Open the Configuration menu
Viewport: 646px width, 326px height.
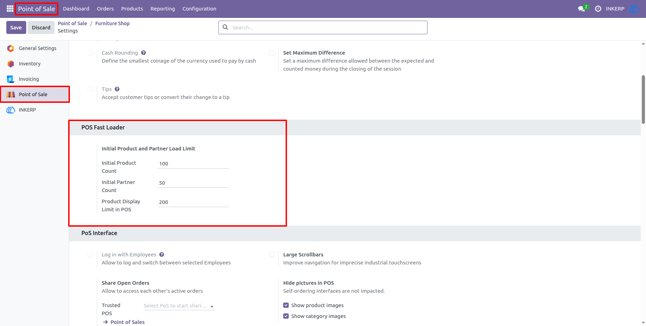(x=199, y=9)
